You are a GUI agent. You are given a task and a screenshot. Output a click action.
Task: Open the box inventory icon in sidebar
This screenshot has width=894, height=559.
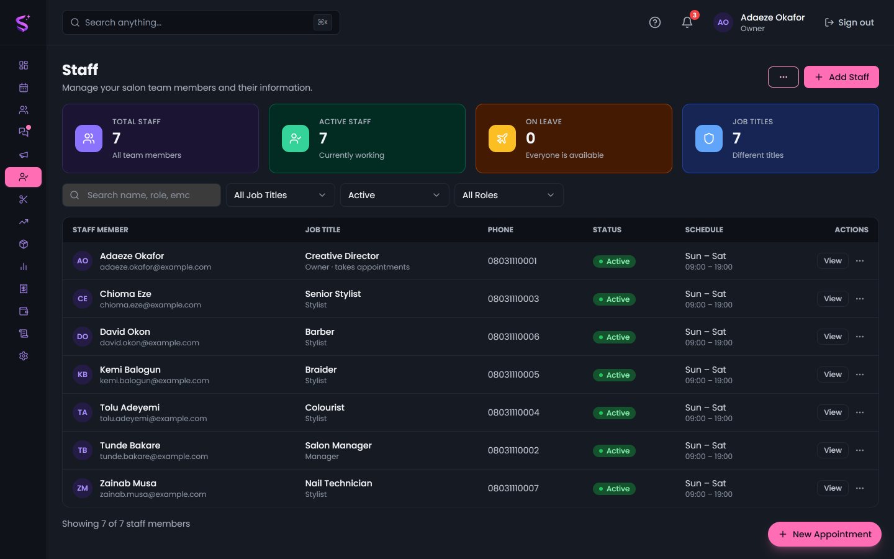point(24,244)
